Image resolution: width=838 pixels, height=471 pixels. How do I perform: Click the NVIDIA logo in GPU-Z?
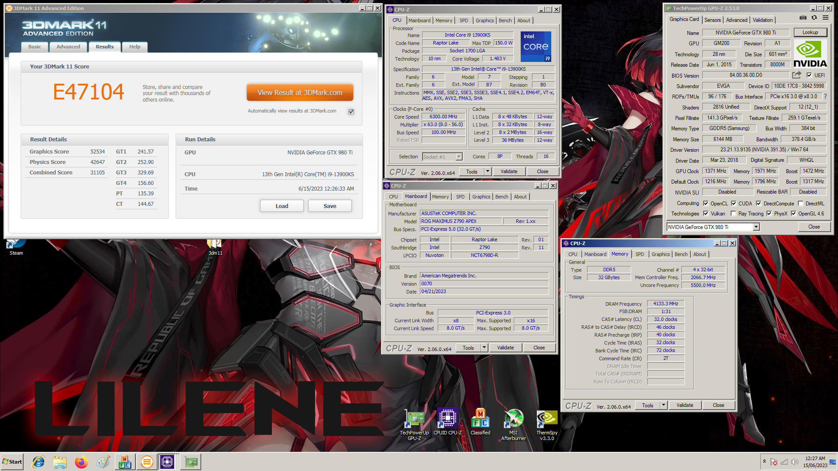(810, 54)
